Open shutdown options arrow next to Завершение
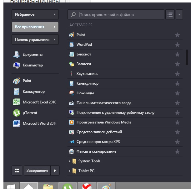Viewport: 191px width, 189px height. [55, 171]
